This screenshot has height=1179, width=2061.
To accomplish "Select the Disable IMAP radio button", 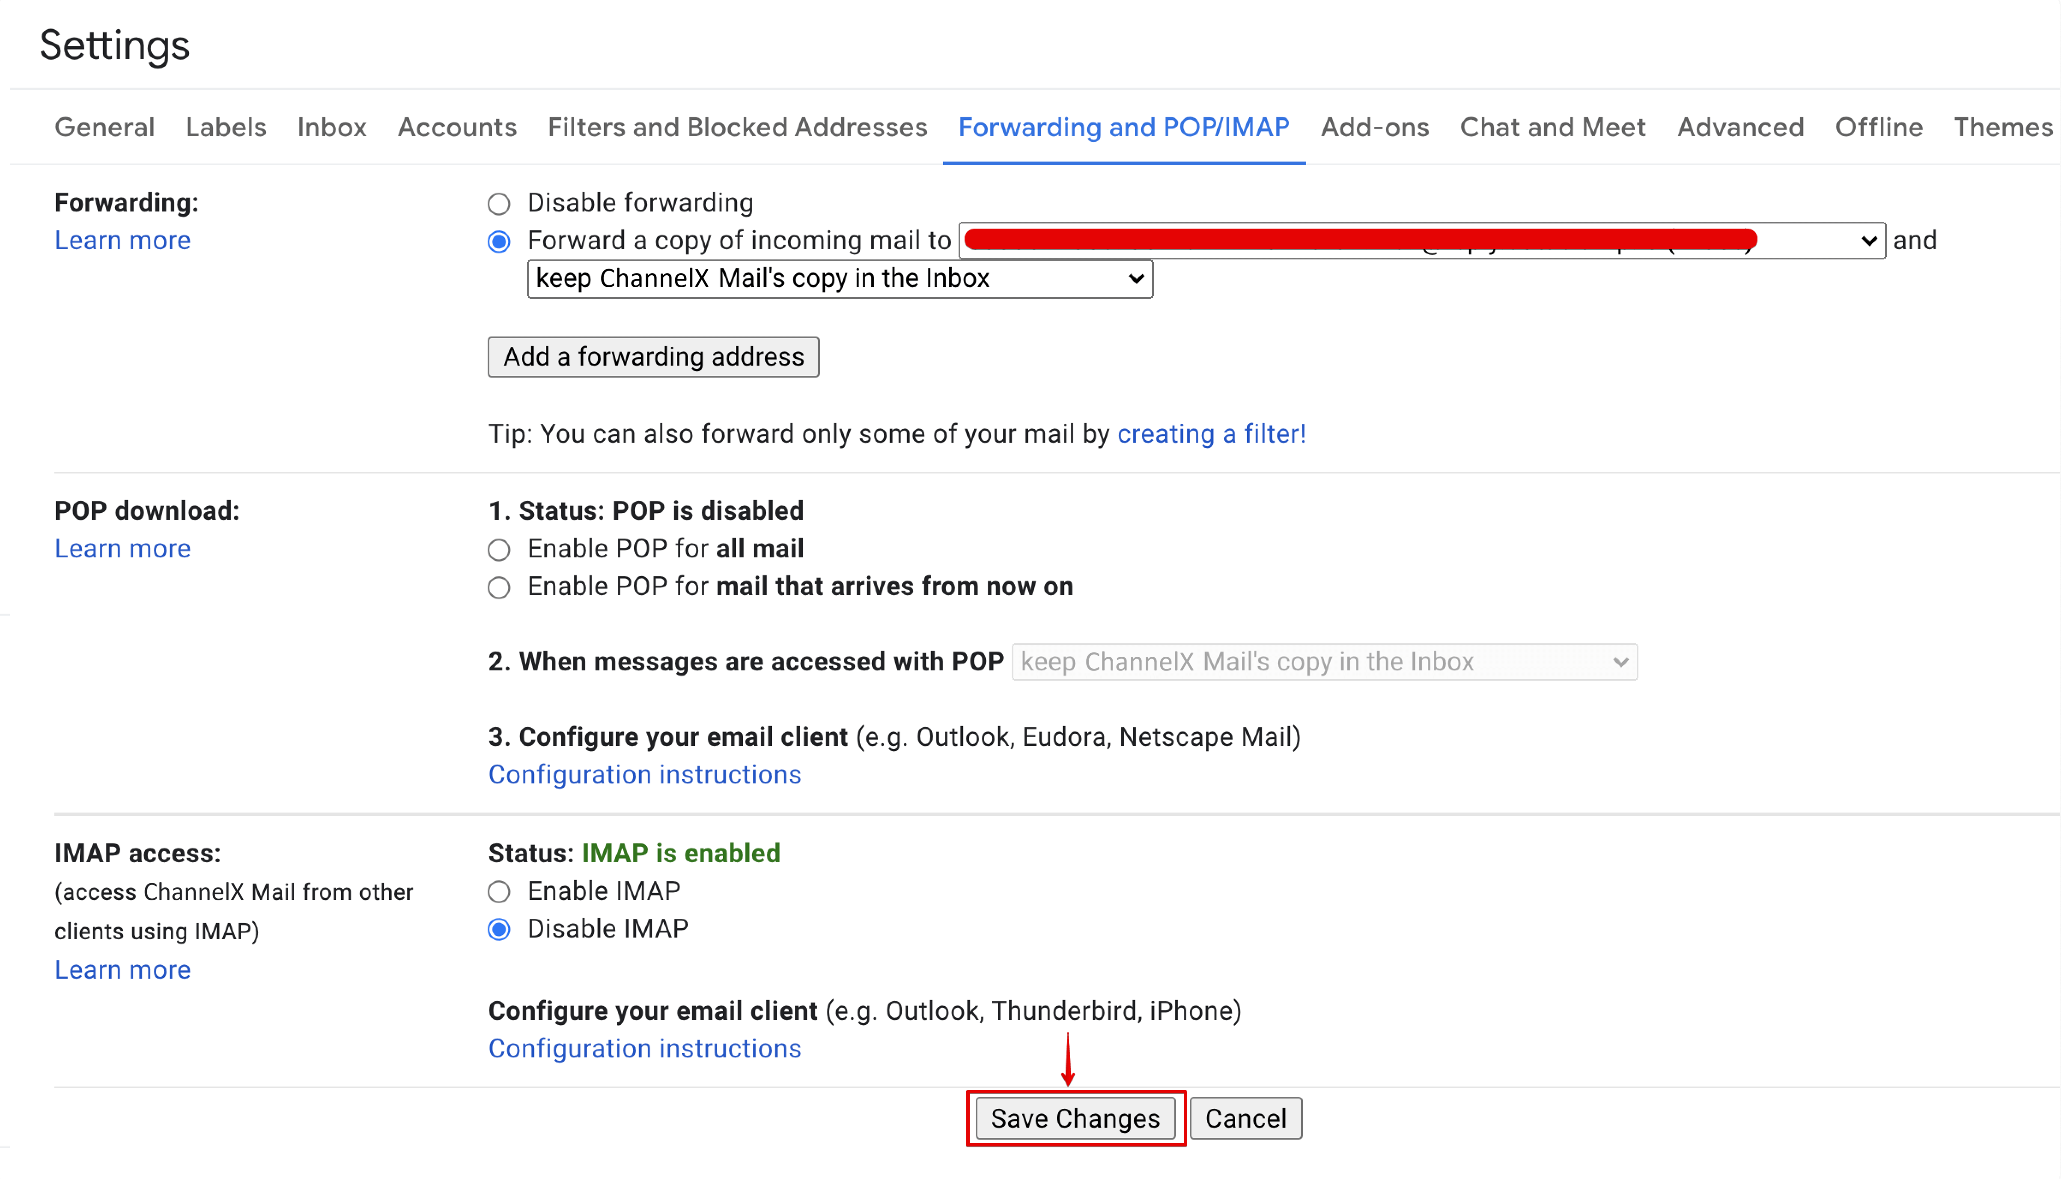I will (499, 929).
